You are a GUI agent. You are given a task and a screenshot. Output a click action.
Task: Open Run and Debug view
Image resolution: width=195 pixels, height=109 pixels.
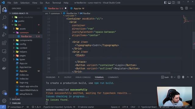pos(4,35)
